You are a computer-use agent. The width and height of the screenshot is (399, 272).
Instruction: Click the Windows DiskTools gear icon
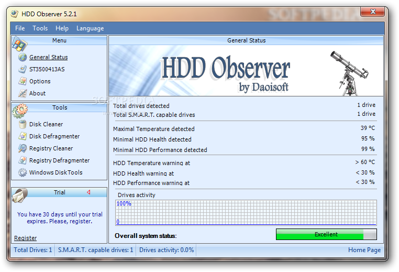[23, 172]
